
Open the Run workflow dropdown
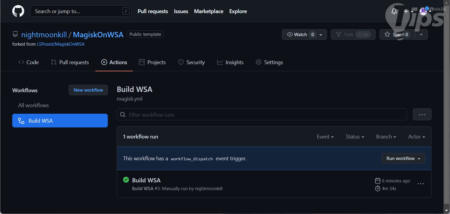[403, 158]
